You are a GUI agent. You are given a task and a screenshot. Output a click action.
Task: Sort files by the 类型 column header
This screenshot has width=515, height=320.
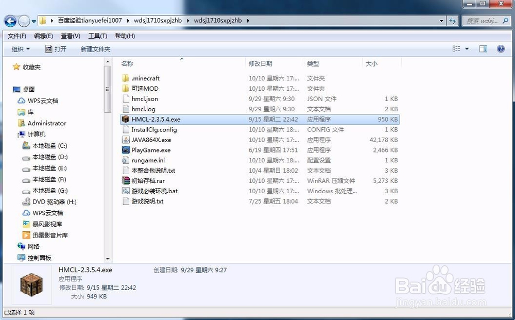313,63
